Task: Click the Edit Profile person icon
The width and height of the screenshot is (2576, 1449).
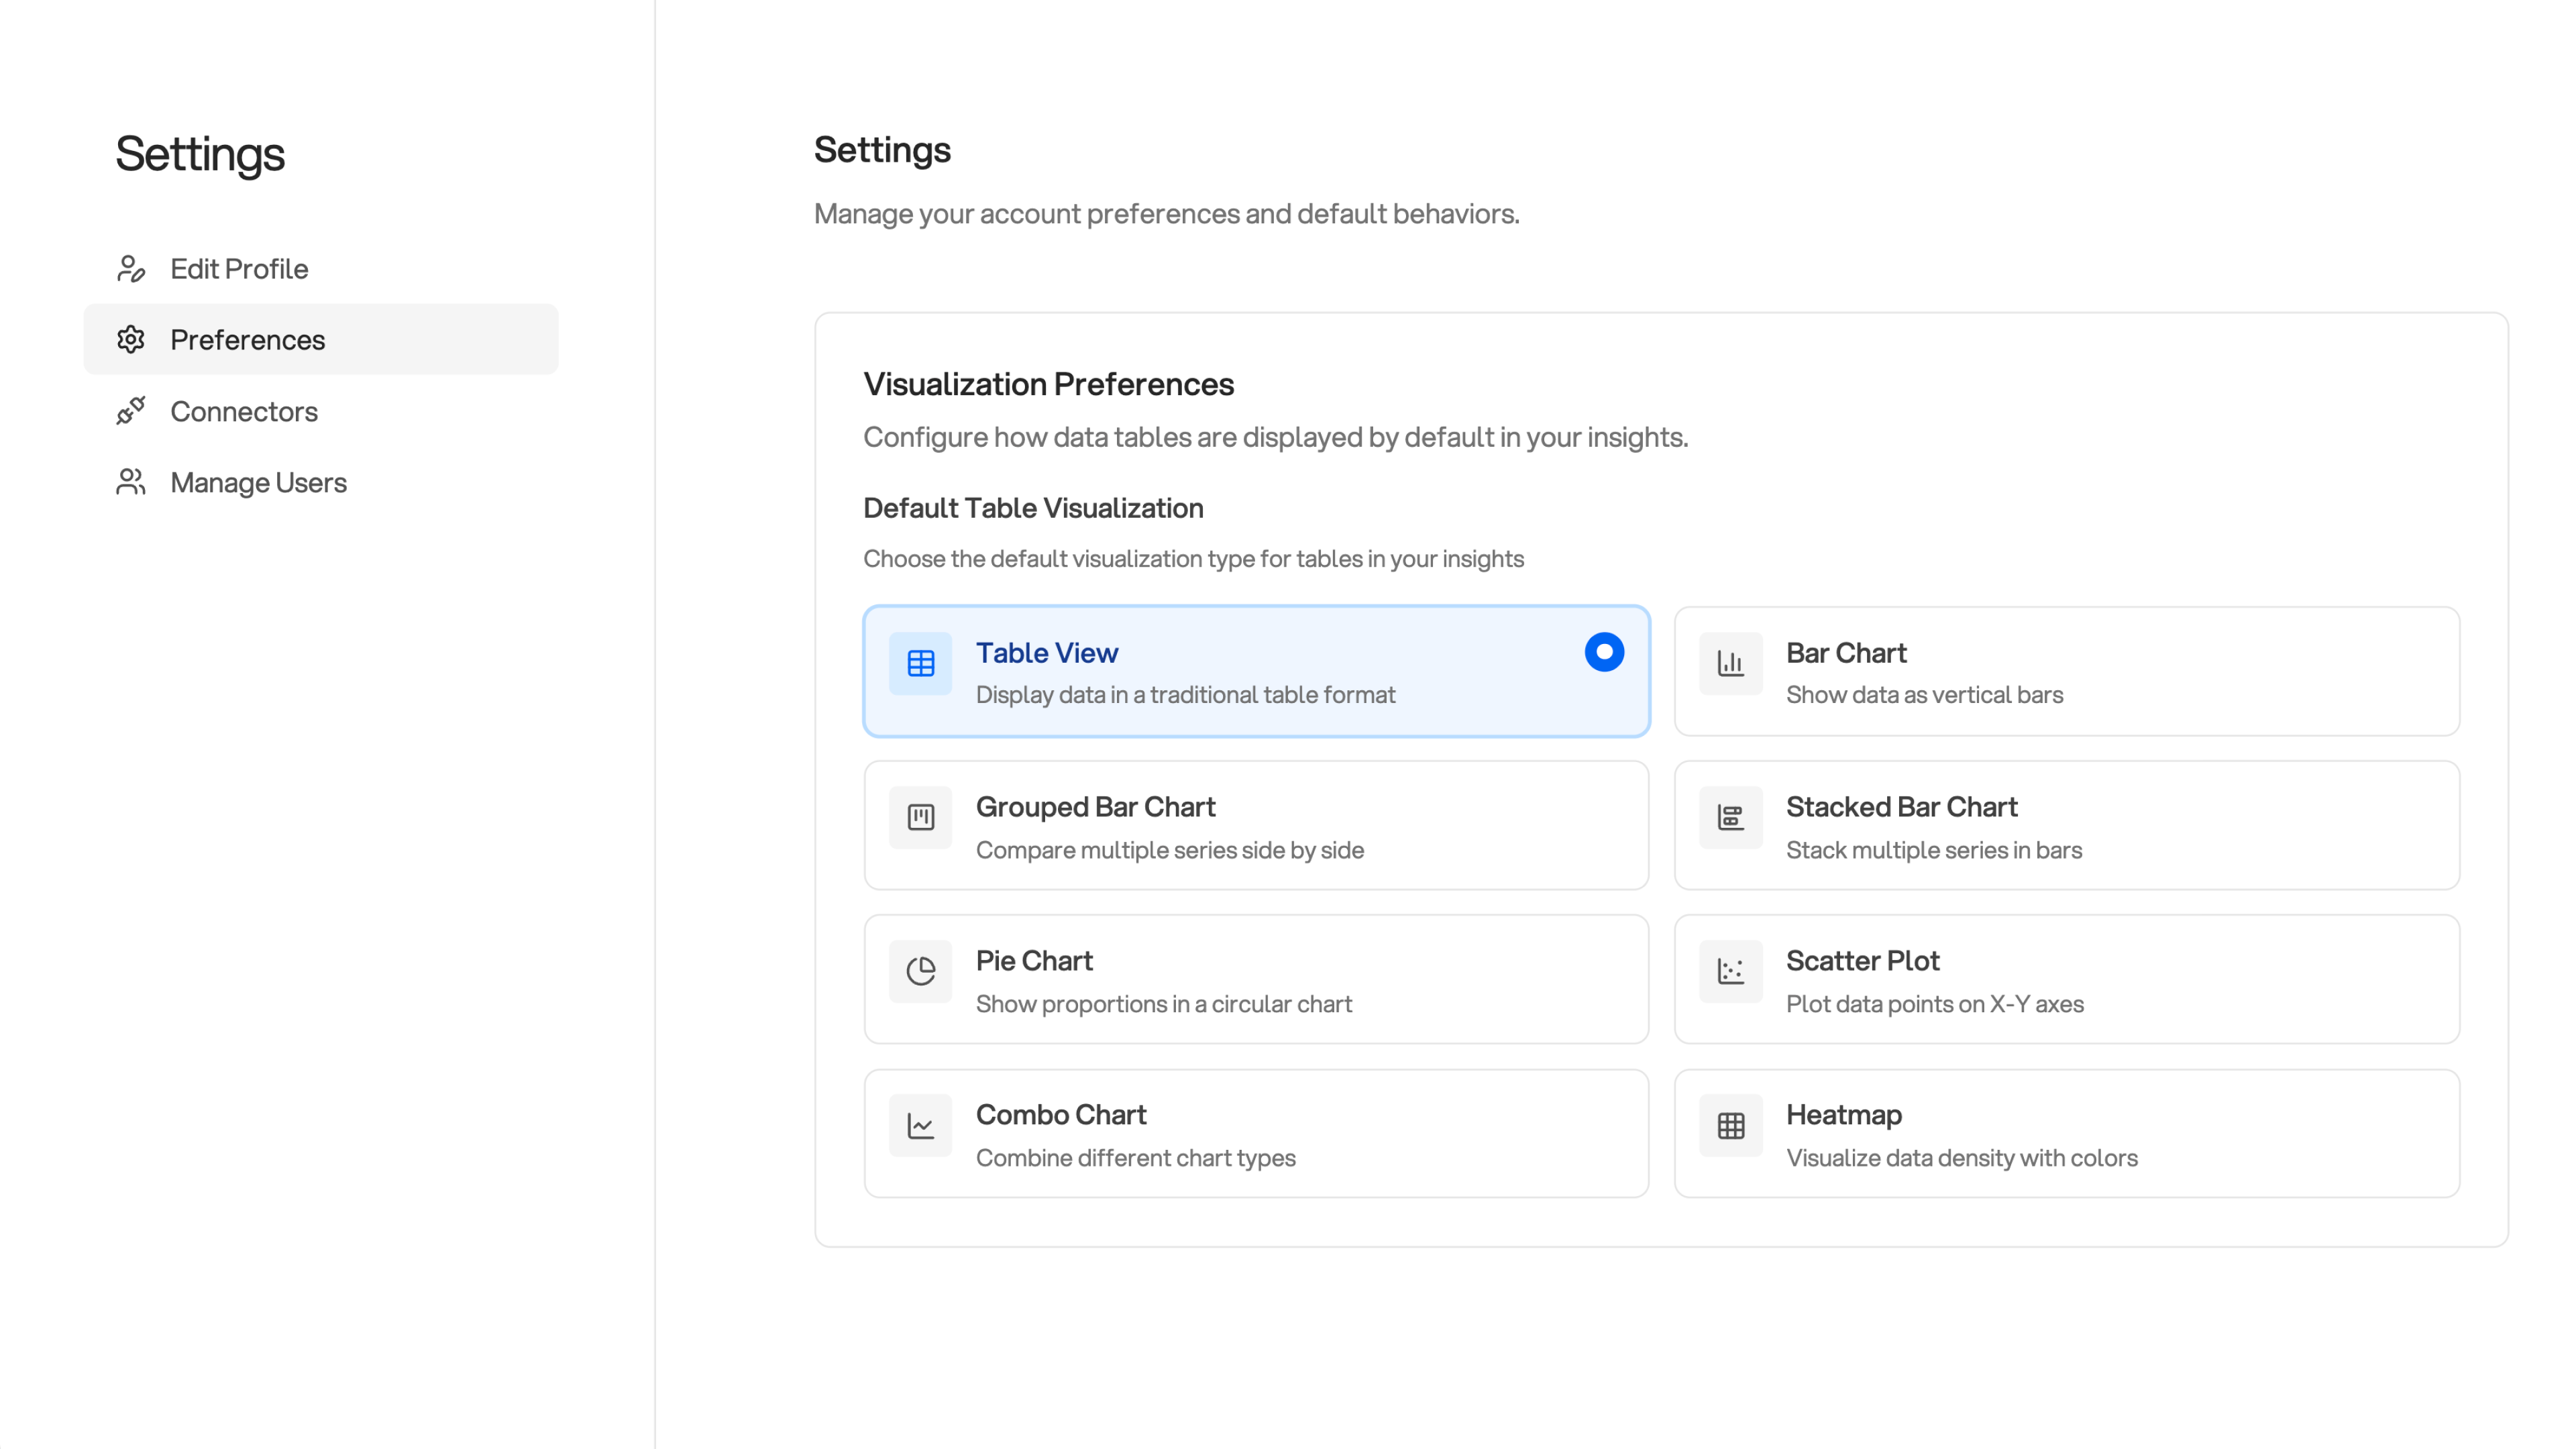Action: tap(131, 268)
